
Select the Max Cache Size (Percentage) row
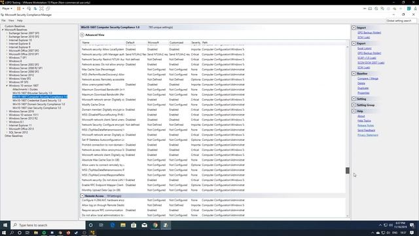pyautogui.click(x=163, y=69)
